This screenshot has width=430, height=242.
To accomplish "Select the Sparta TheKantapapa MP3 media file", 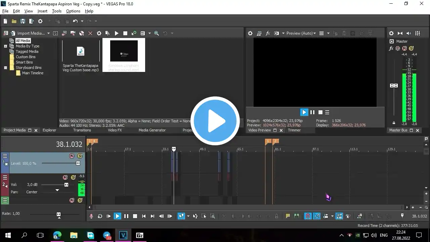I will 81,55.
